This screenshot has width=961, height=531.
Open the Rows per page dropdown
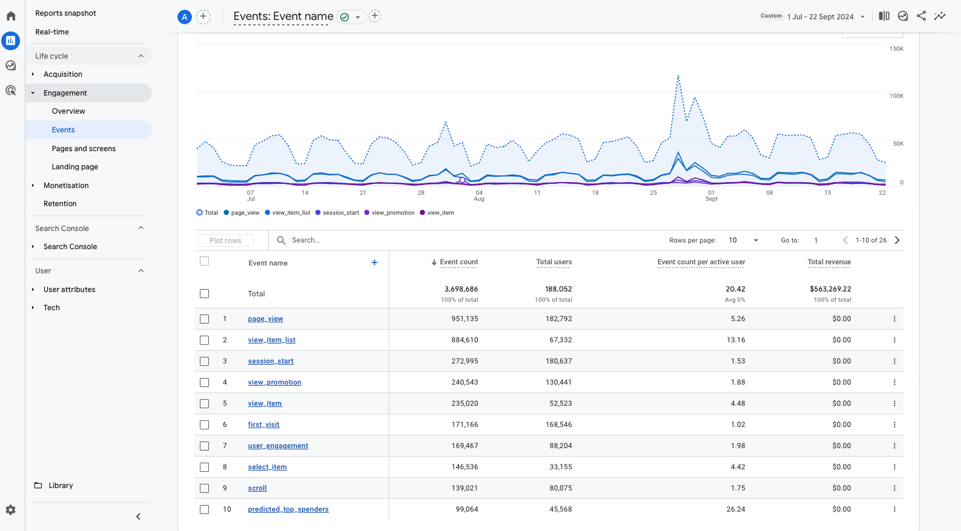pos(744,240)
